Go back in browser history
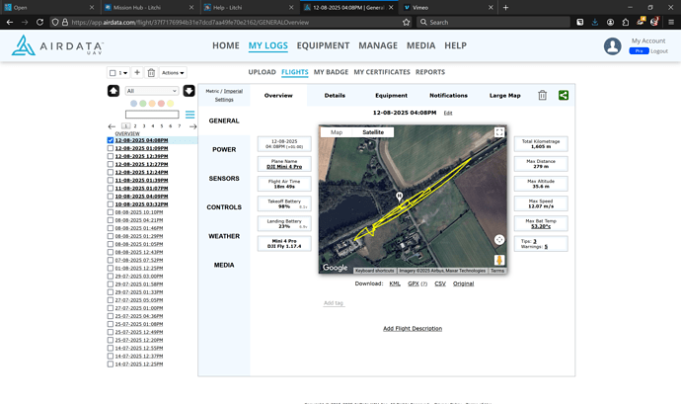The image size is (681, 404). pos(10,22)
